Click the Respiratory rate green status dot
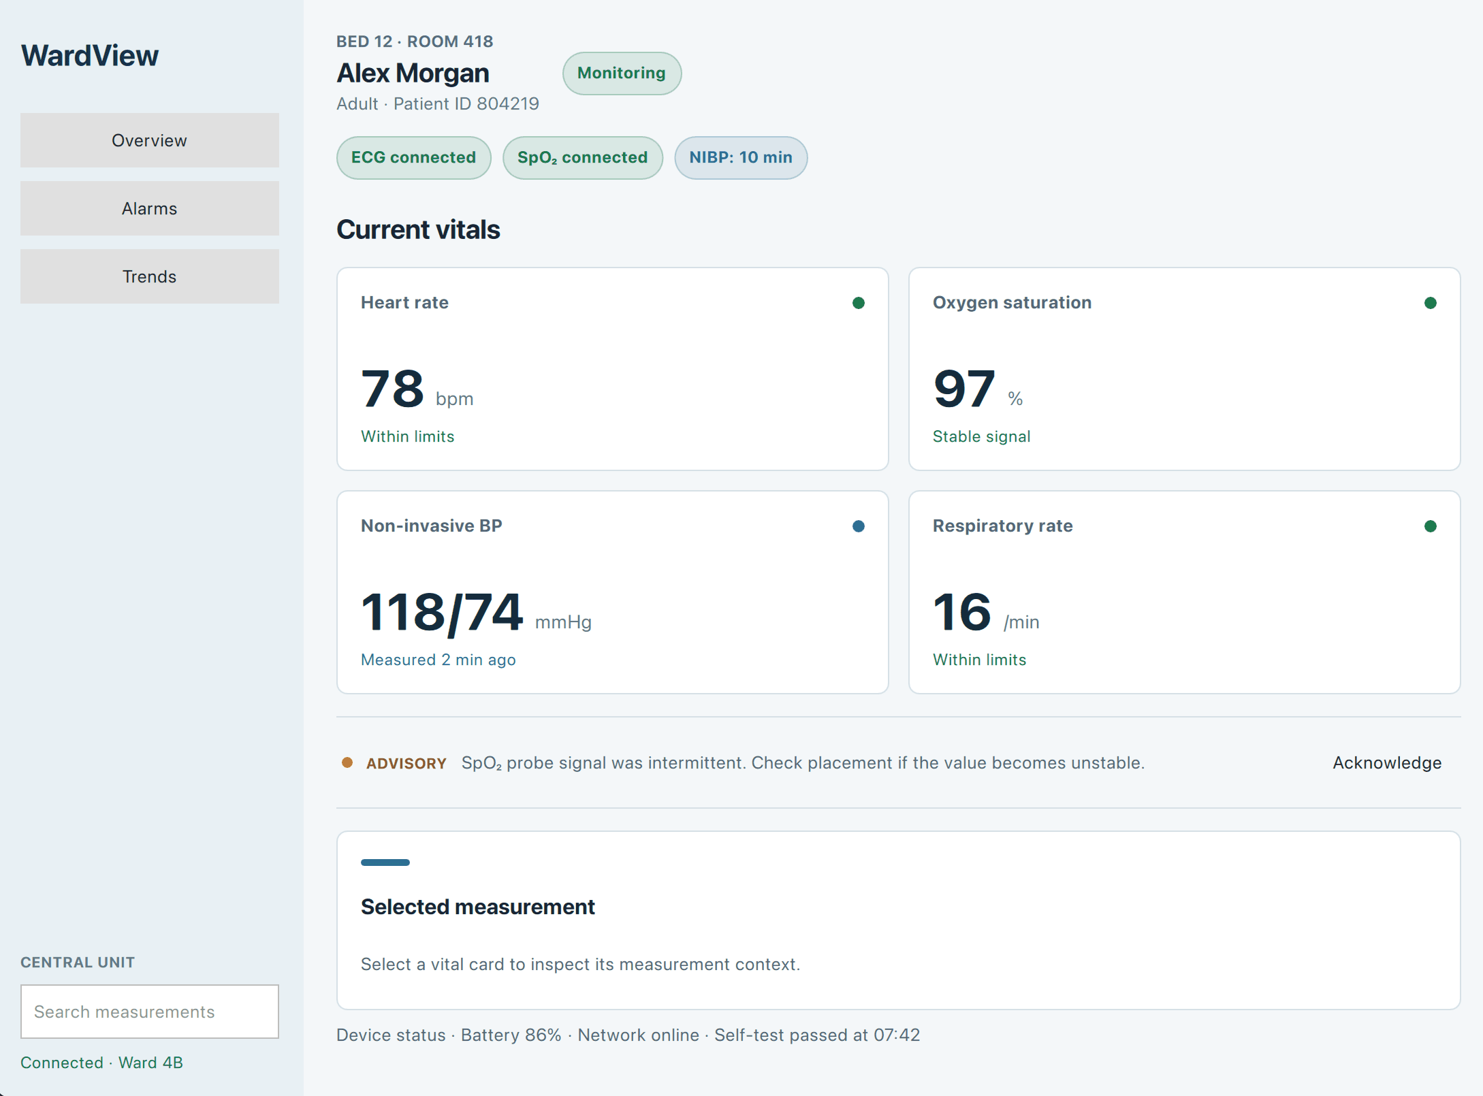Image resolution: width=1483 pixels, height=1096 pixels. point(1430,526)
